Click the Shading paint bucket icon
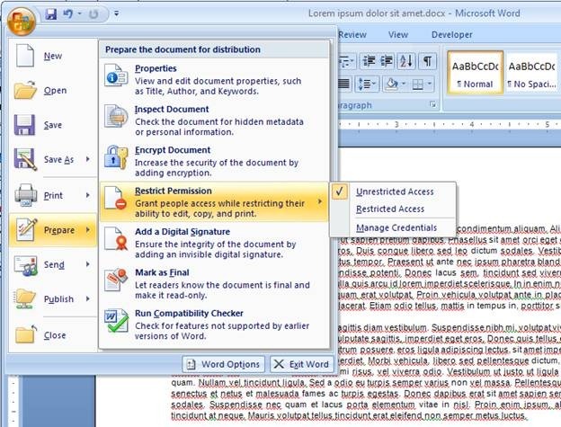561x427 pixels. 392,84
